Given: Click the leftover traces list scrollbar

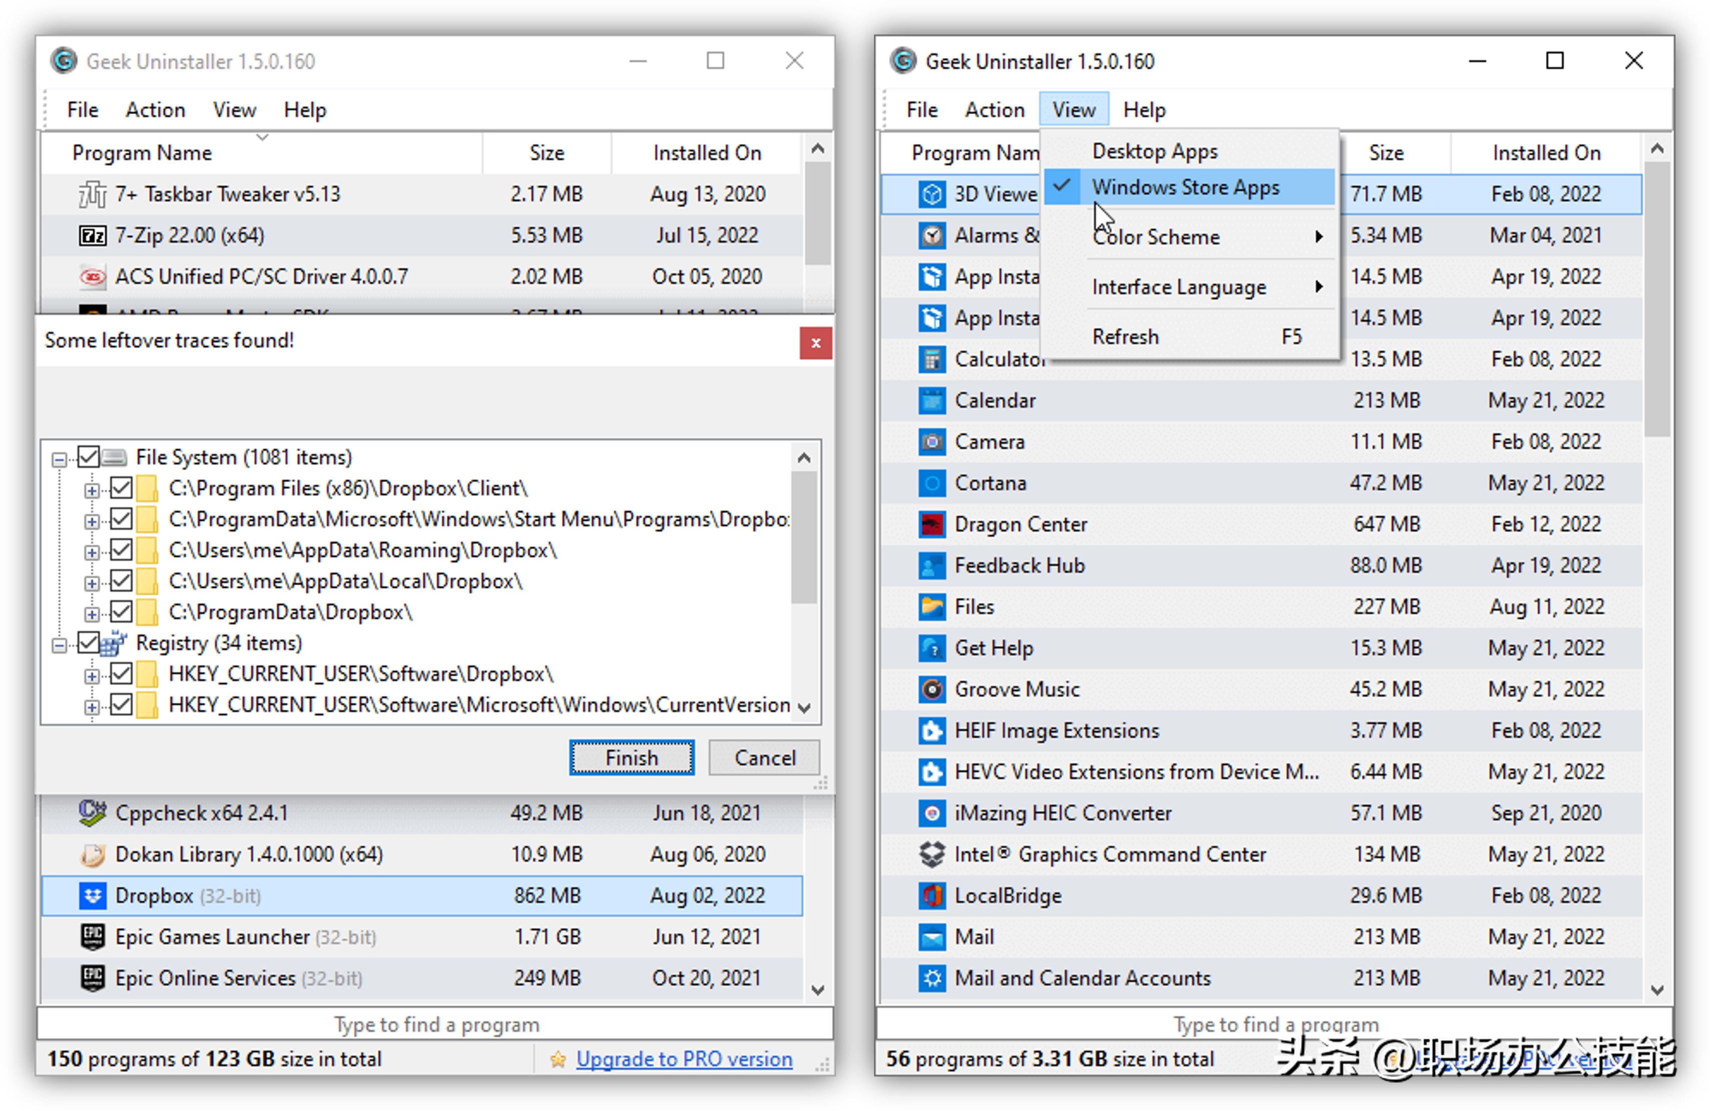Looking at the screenshot, I should click(804, 537).
